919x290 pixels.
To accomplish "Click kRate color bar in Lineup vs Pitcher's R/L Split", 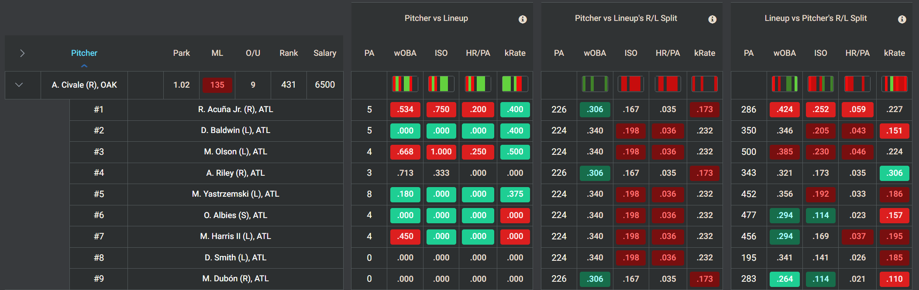I will (x=895, y=84).
